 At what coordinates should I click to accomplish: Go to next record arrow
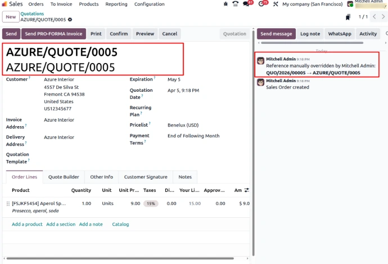pyautogui.click(x=384, y=17)
